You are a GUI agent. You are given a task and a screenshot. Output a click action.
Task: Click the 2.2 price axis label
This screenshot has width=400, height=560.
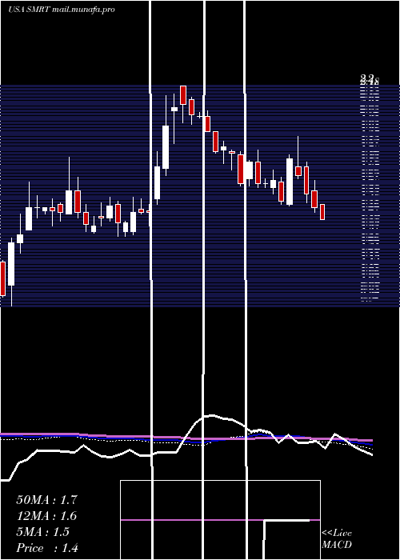366,78
